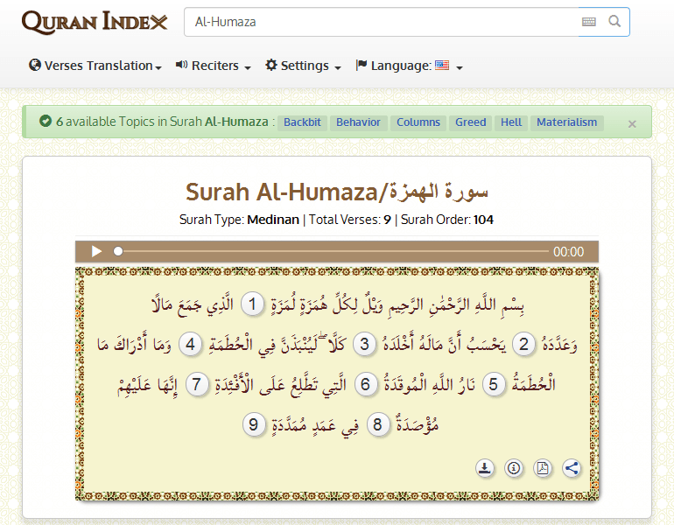
Task: Open the Language flag dropdown
Action: pyautogui.click(x=409, y=66)
